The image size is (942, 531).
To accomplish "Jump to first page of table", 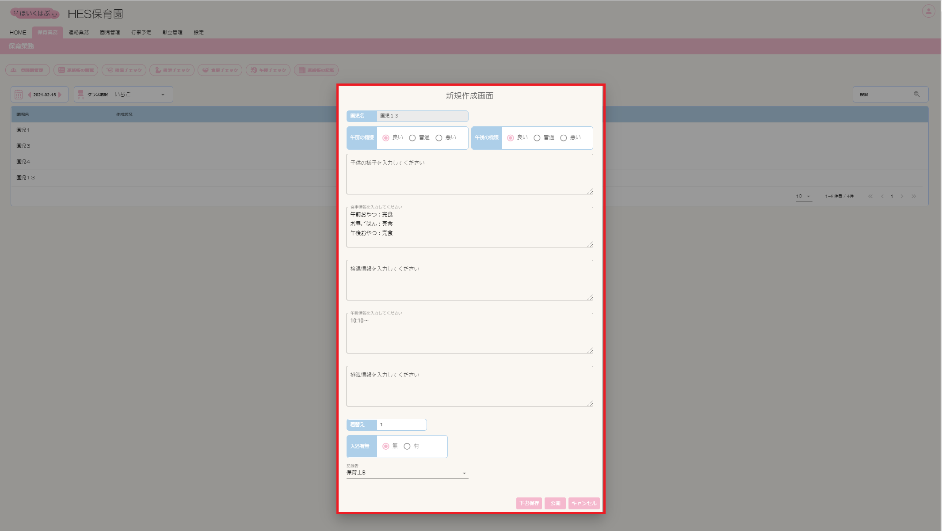I will (870, 196).
